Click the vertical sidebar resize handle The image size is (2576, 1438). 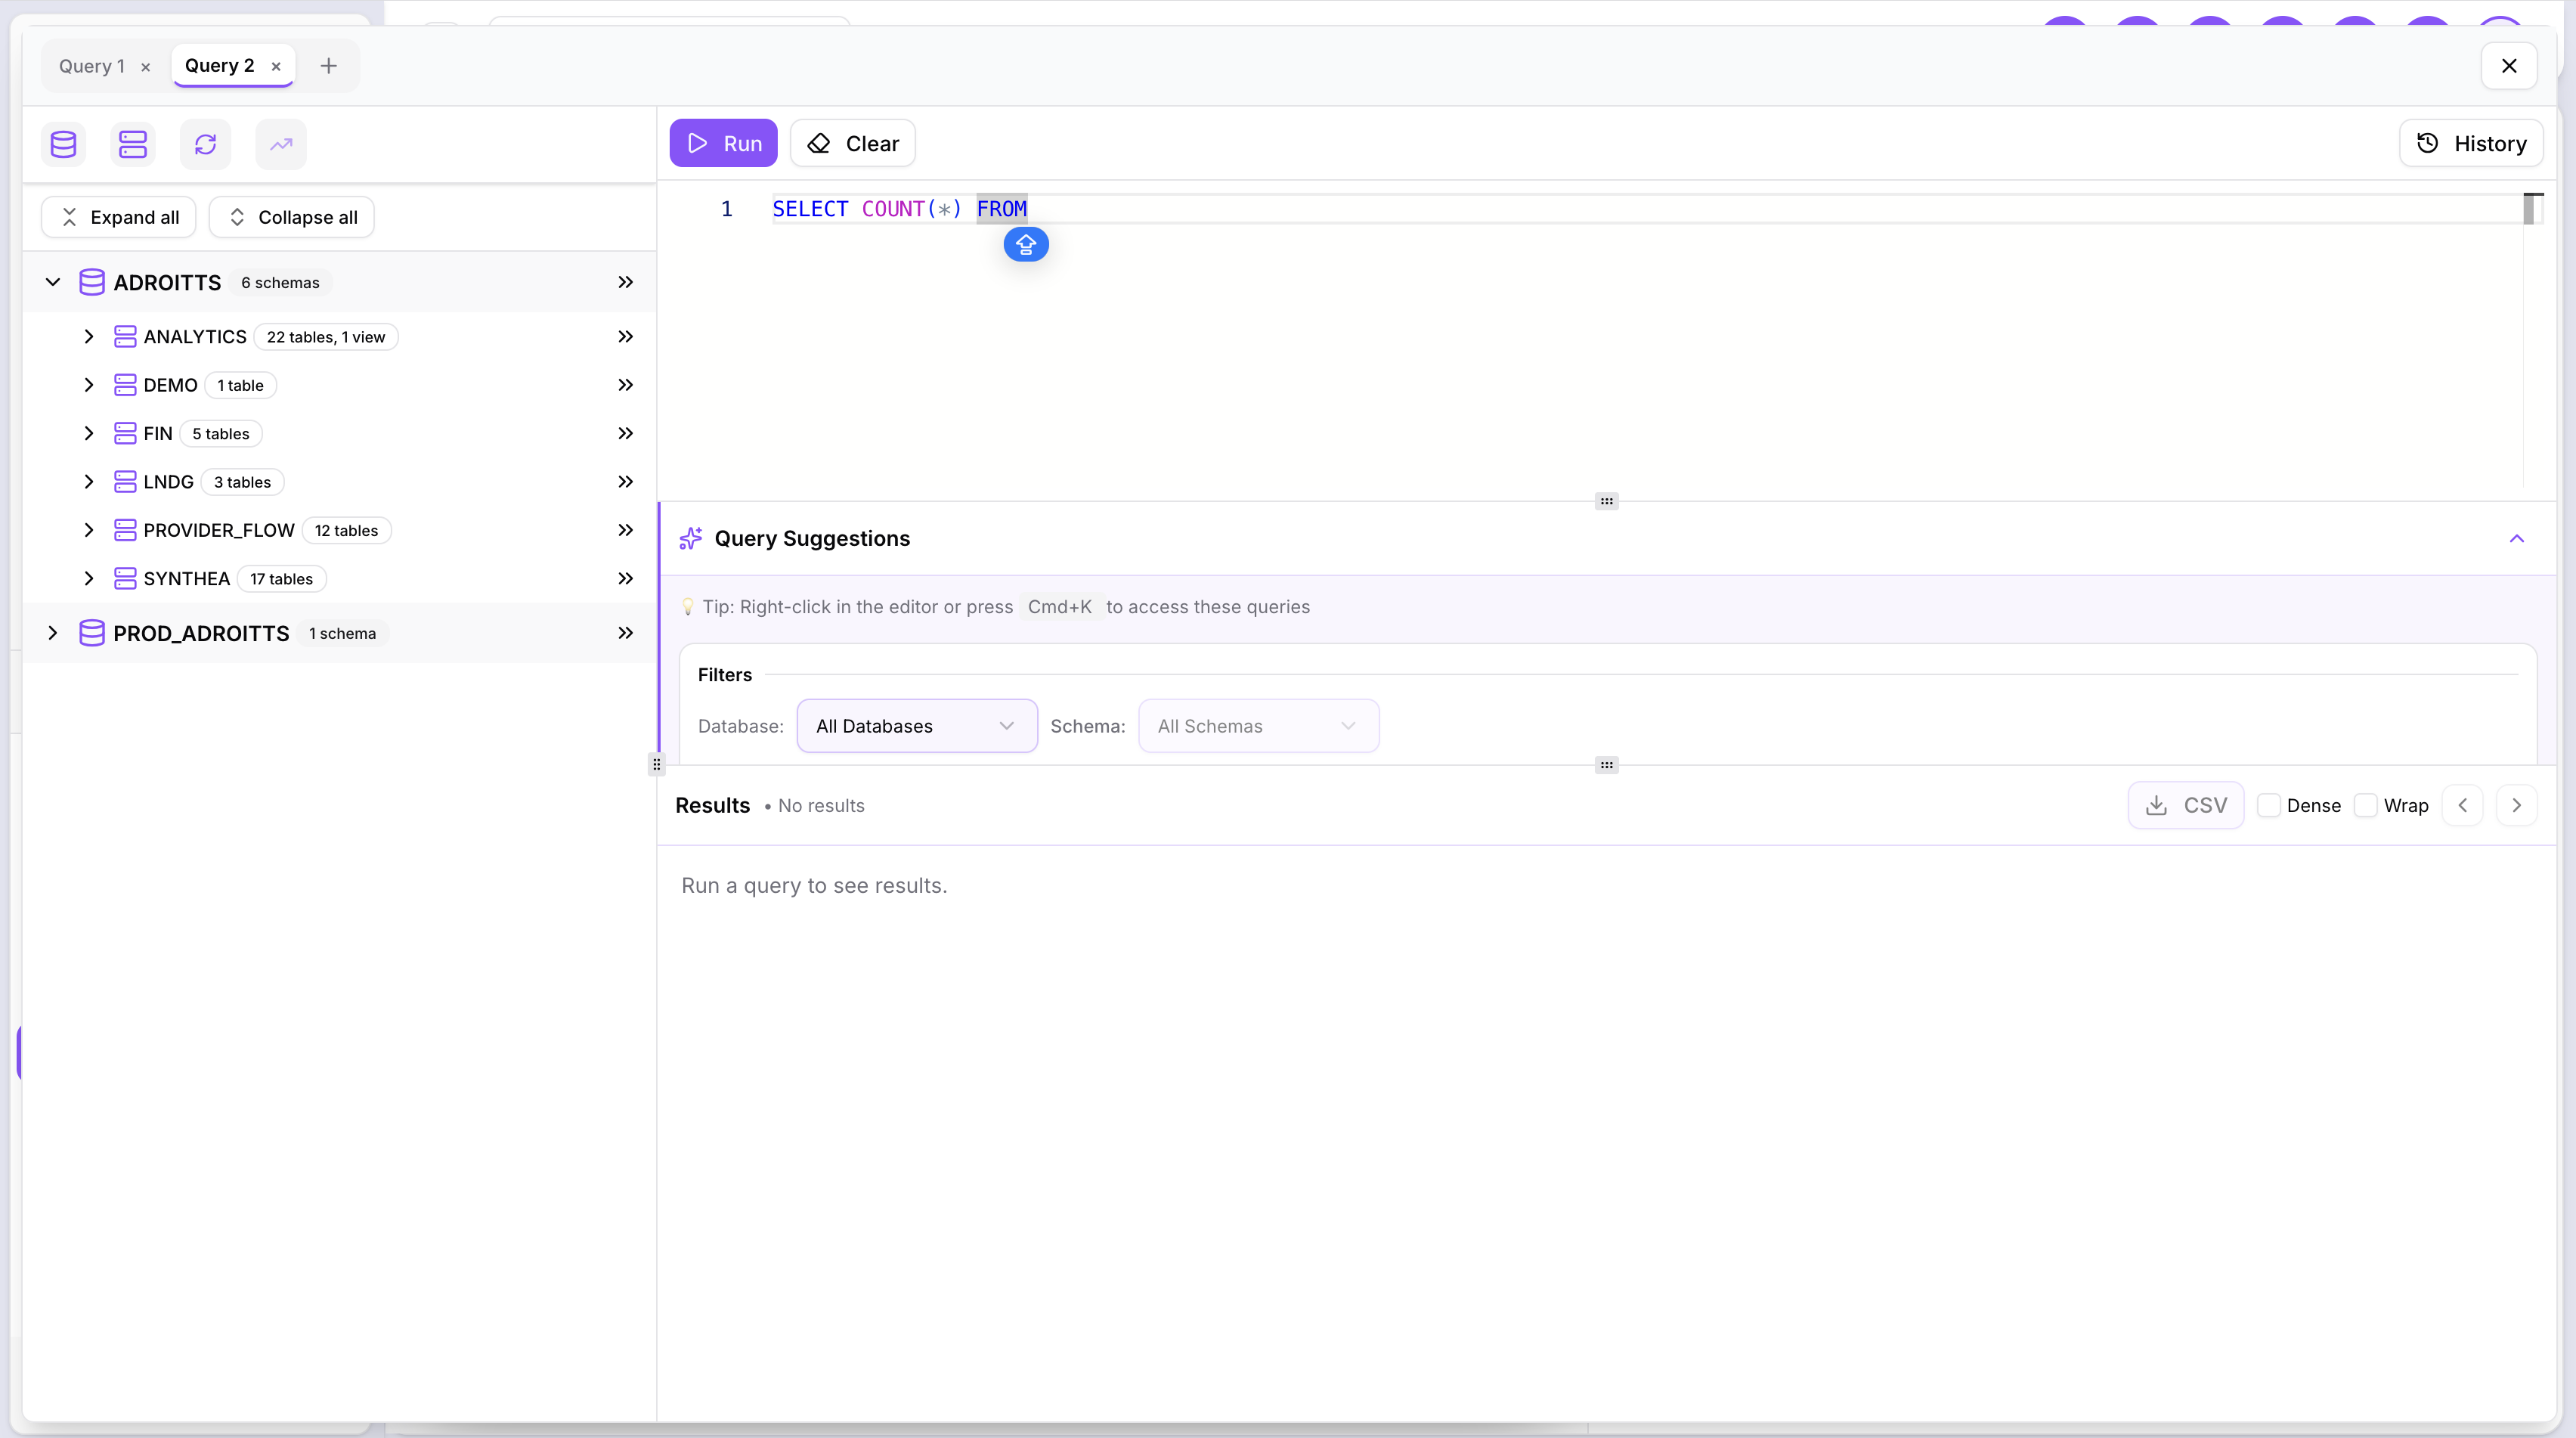tap(657, 765)
